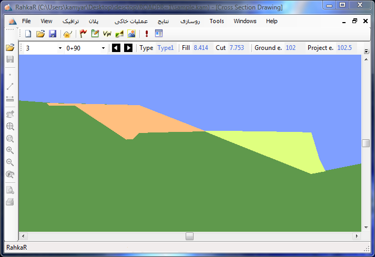Click the horizontal scrollbar thumb

(x=189, y=236)
